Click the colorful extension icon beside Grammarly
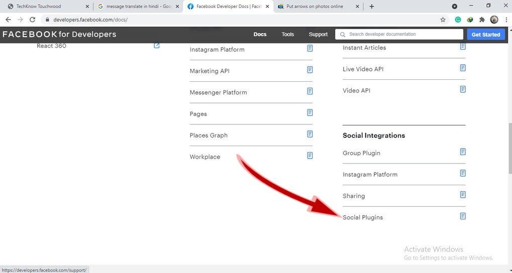512x273 pixels. [470, 20]
